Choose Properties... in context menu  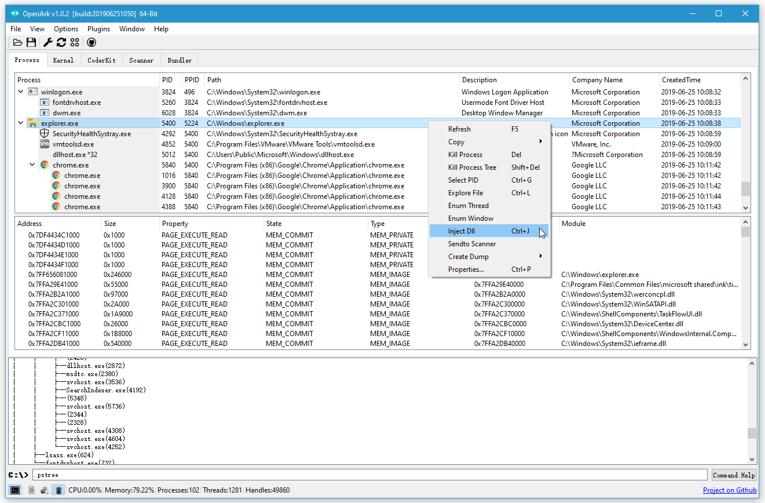(489, 269)
